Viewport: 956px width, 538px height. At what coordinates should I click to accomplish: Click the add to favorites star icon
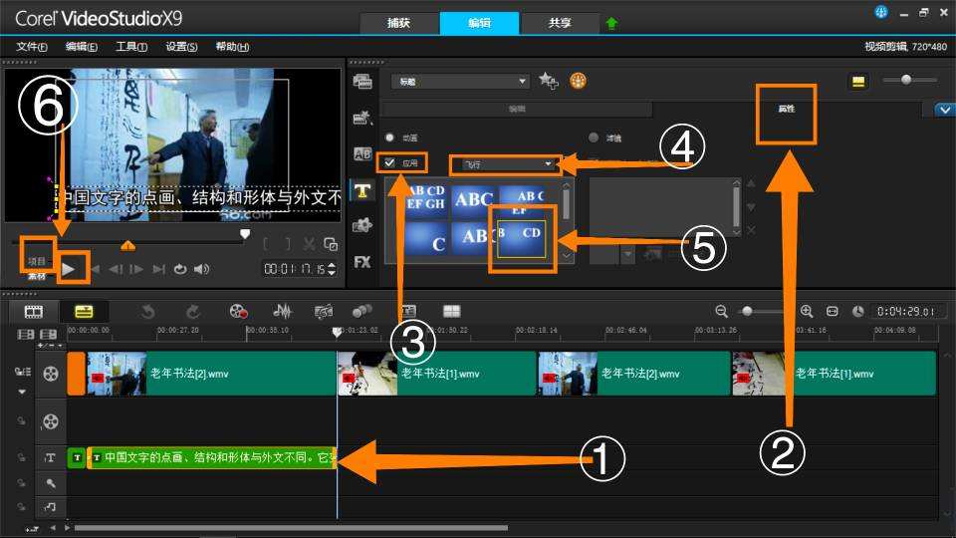click(x=548, y=81)
